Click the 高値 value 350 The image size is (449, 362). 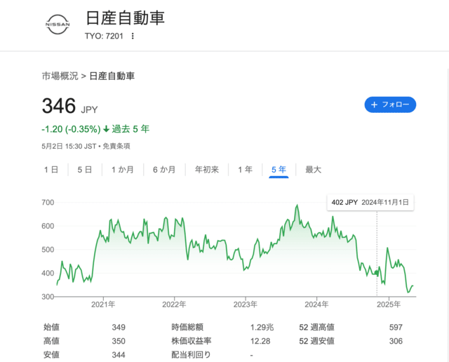(x=119, y=341)
